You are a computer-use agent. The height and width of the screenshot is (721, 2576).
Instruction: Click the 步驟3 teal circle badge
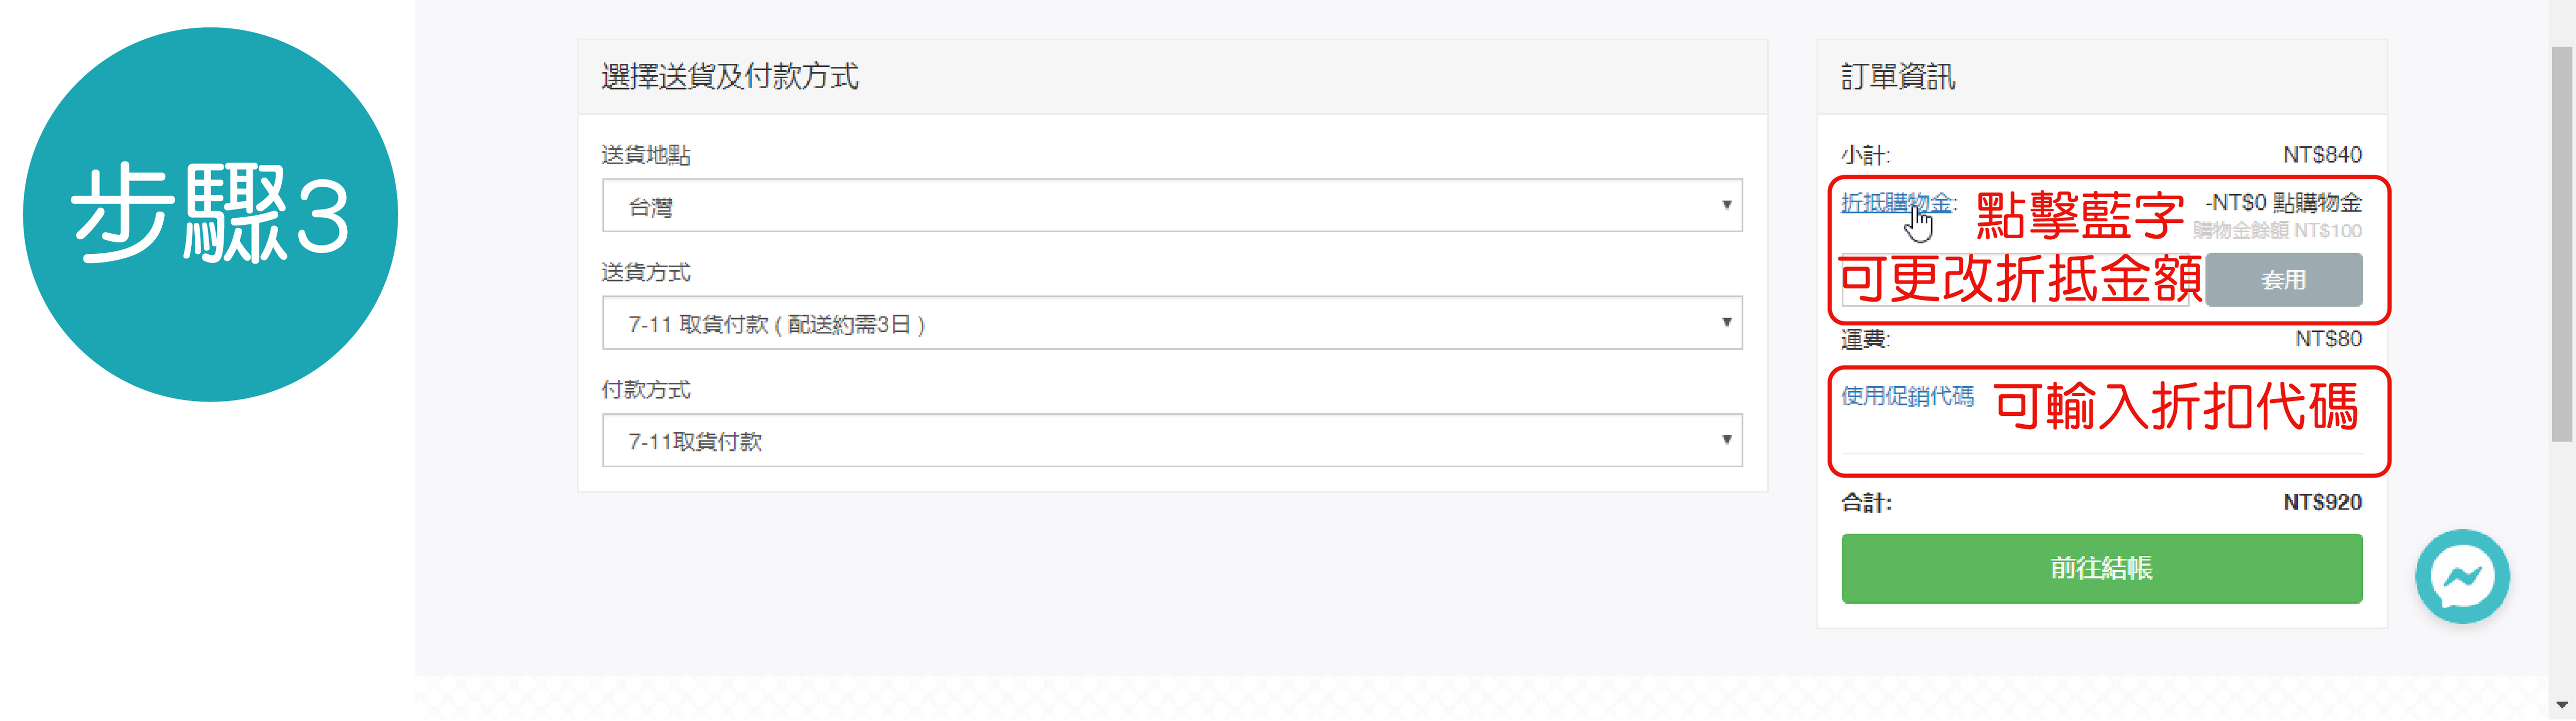coord(210,214)
